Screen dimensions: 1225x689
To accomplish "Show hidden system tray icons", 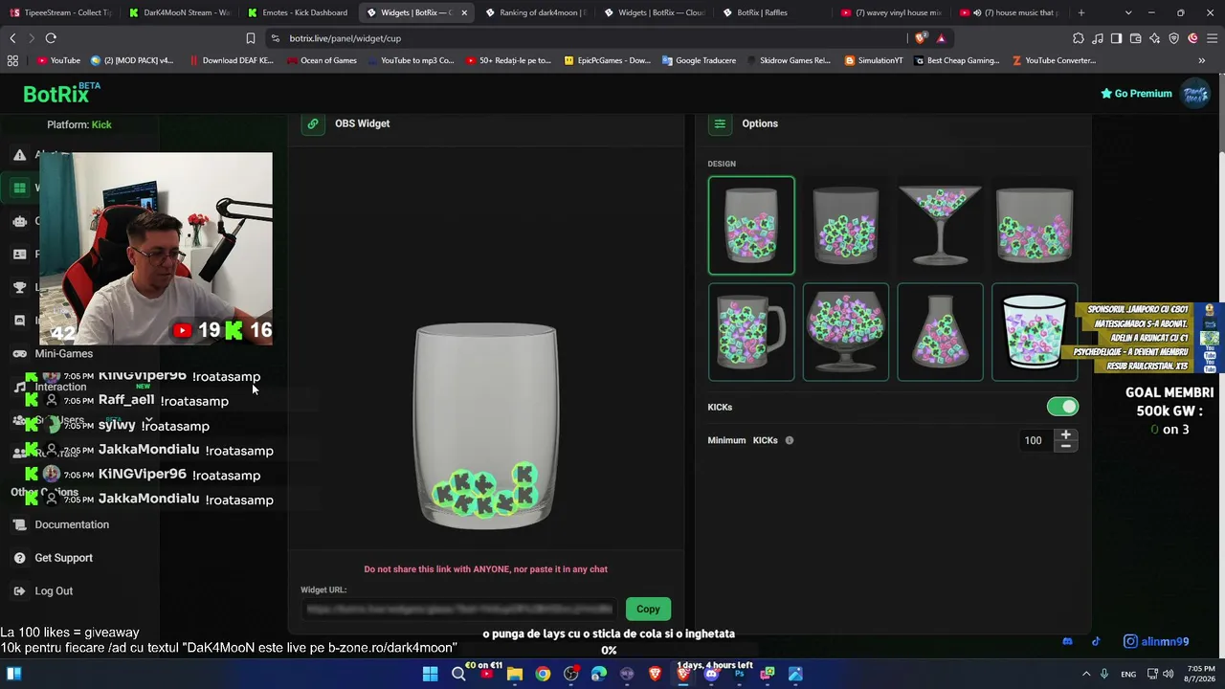I will (x=1086, y=674).
